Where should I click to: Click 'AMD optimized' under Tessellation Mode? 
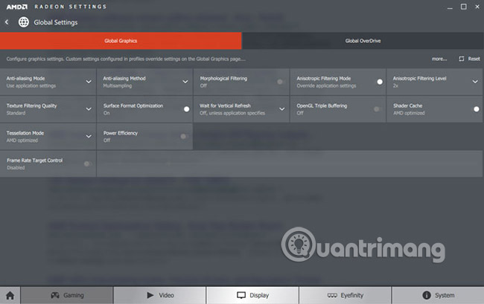pos(22,140)
